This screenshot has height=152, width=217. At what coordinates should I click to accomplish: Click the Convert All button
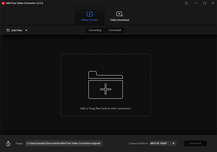(x=195, y=143)
